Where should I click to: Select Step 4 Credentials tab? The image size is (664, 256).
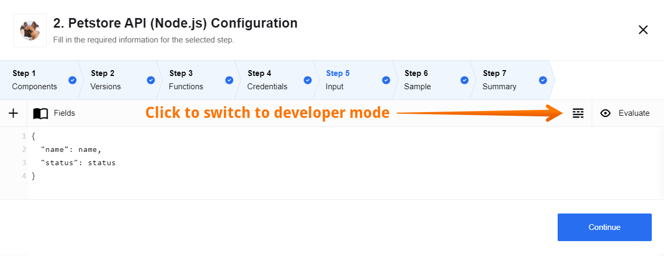pyautogui.click(x=275, y=80)
